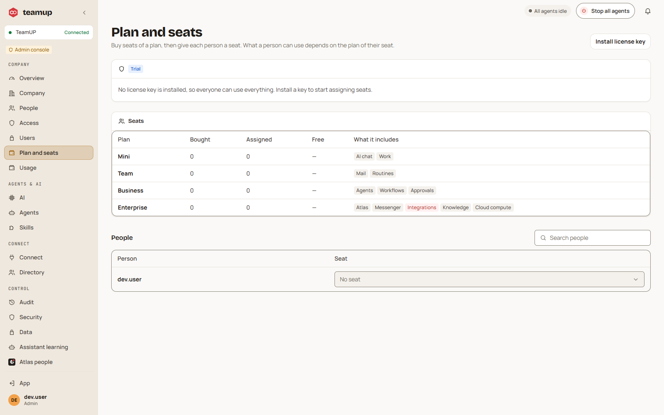
Task: Open dev.user Admin profile at sidebar bottom
Action: 49,400
